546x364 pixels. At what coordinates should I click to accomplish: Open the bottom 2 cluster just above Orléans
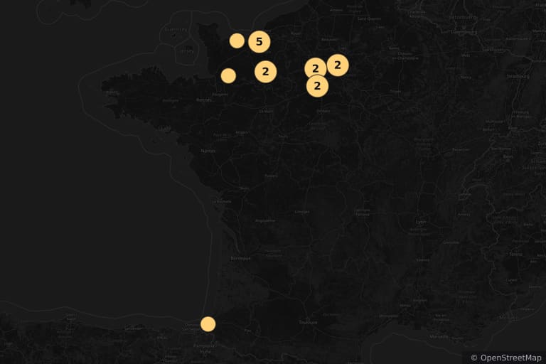(317, 86)
